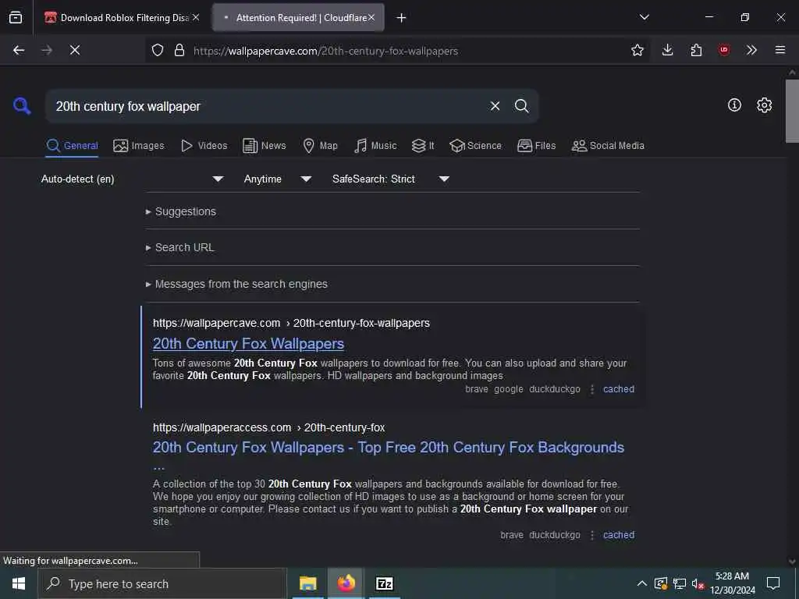The width and height of the screenshot is (799, 599).
Task: Open the Downloads panel
Action: [668, 50]
